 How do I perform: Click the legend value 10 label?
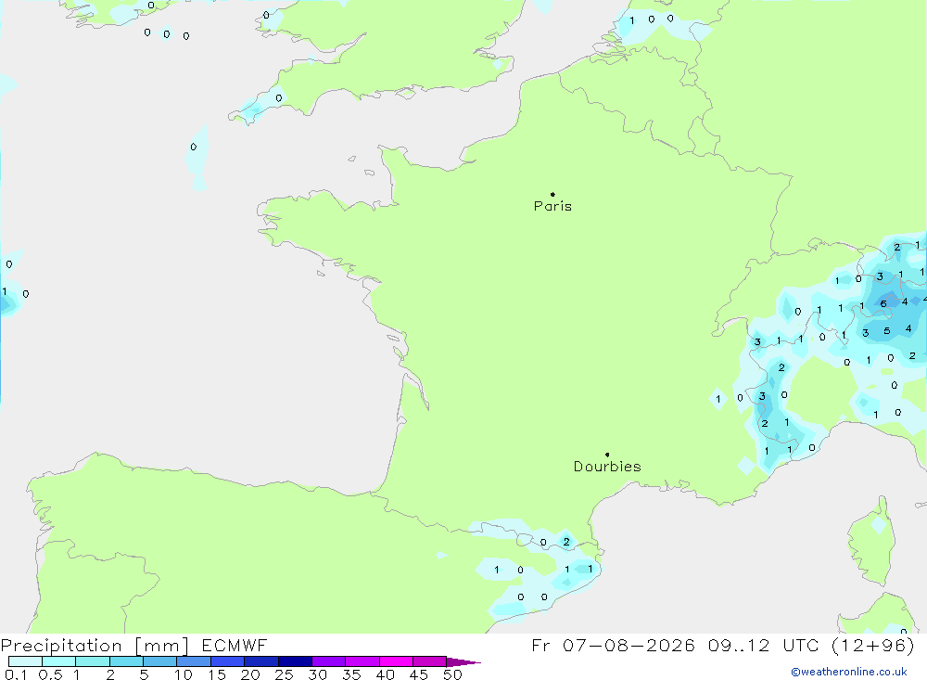(x=184, y=674)
